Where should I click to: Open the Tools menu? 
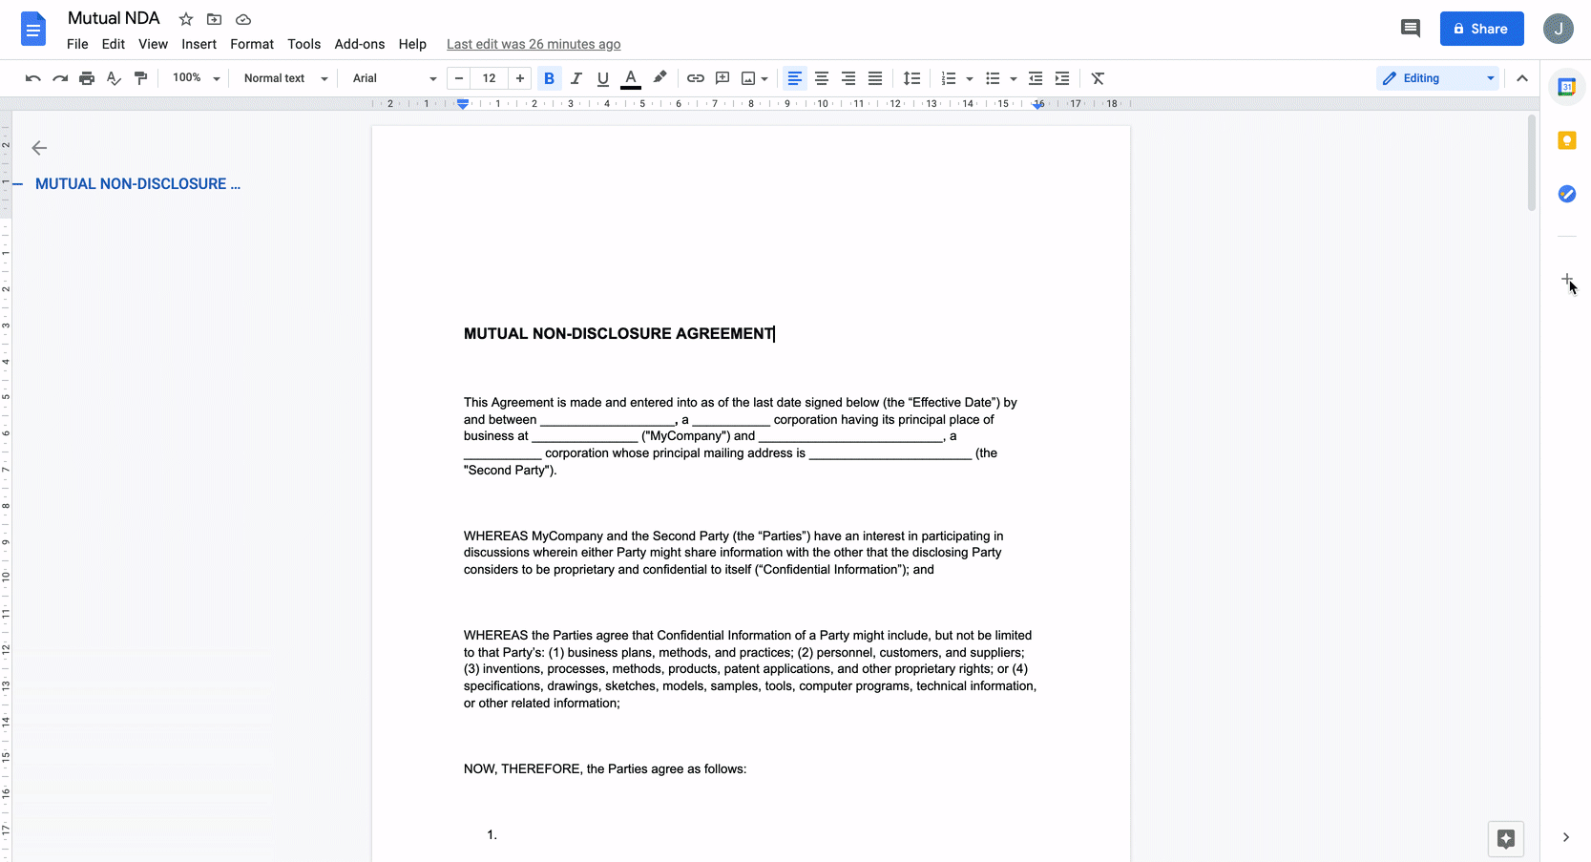pos(304,44)
